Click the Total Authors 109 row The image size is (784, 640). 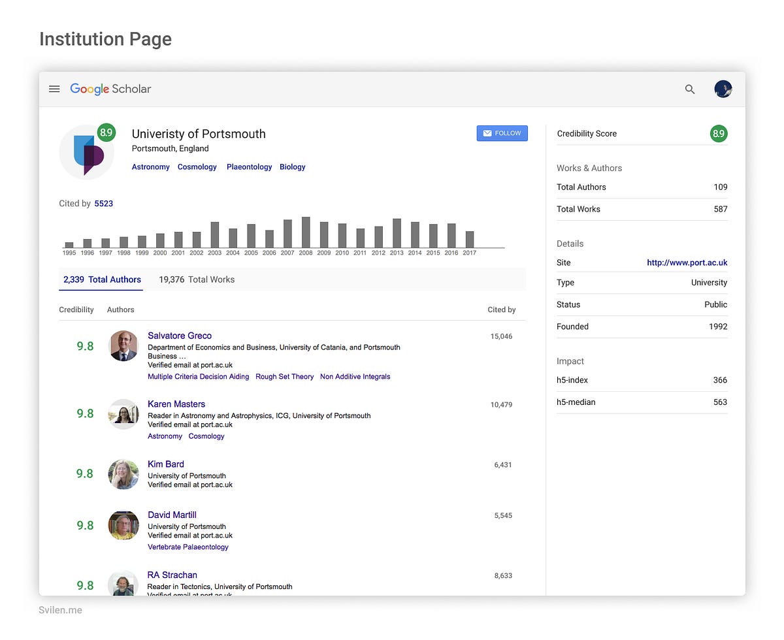[x=642, y=187]
